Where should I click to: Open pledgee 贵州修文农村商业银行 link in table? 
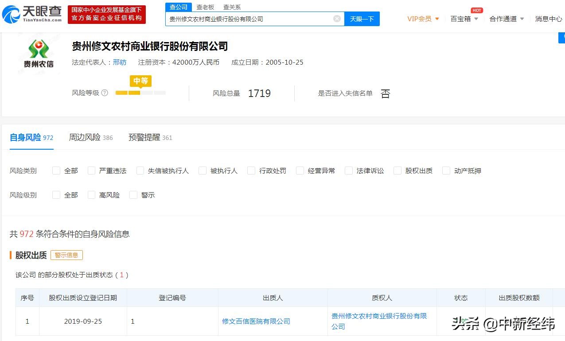pyautogui.click(x=379, y=321)
